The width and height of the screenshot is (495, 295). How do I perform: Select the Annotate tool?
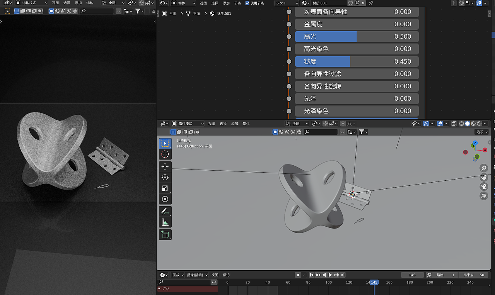pyautogui.click(x=165, y=211)
